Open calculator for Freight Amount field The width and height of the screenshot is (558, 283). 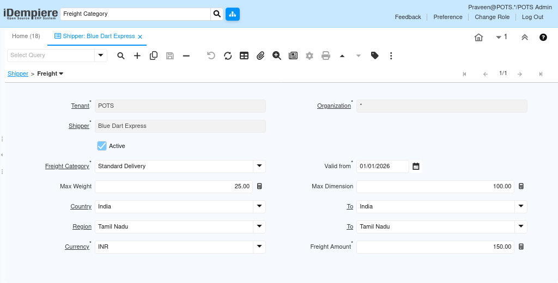click(x=521, y=247)
